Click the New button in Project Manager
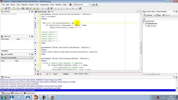Viewport: 178px width, 100px height. click(158, 15)
